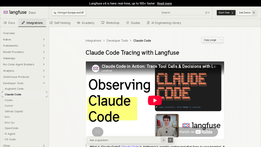
Task: Open VS Code sidebar item
Action: tap(10, 139)
